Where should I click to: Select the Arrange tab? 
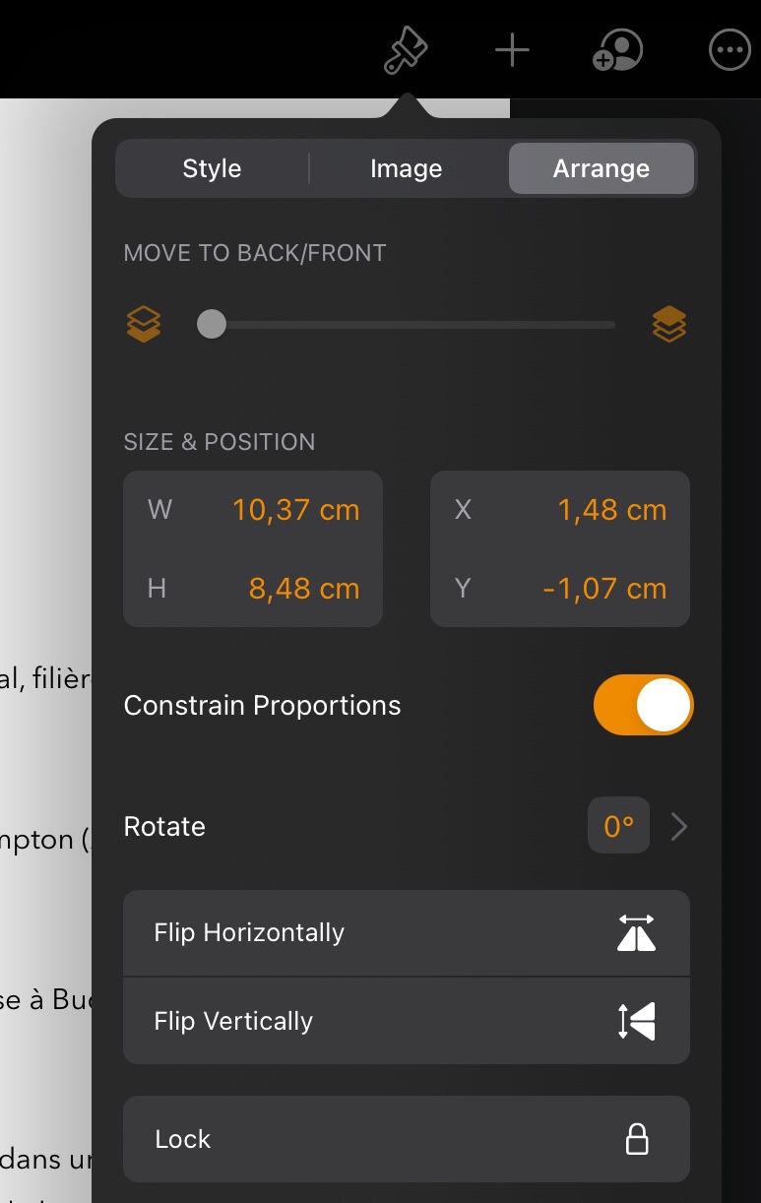(601, 168)
